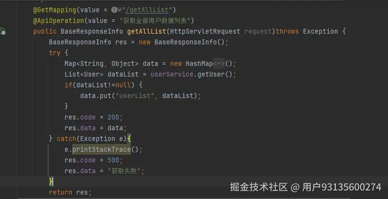Click the "获取全部用户数据列表" string

pos(154,21)
